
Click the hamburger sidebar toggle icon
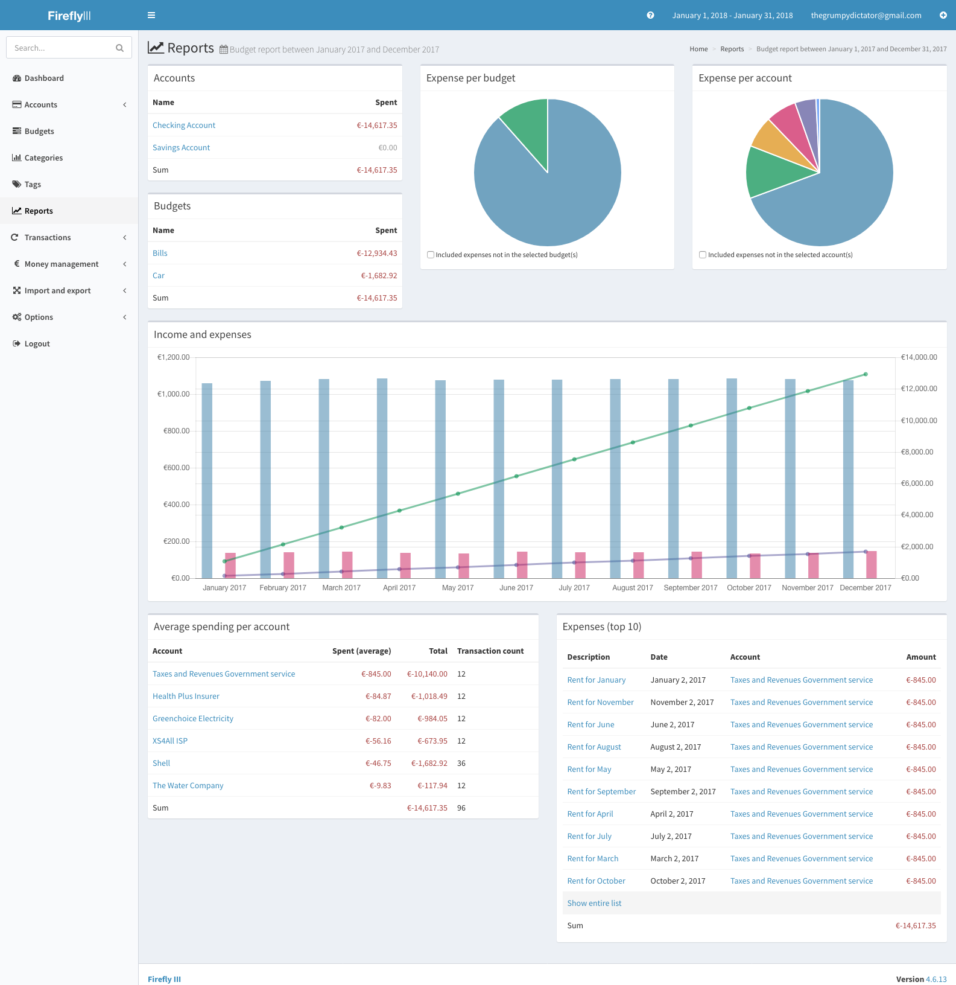tap(151, 15)
